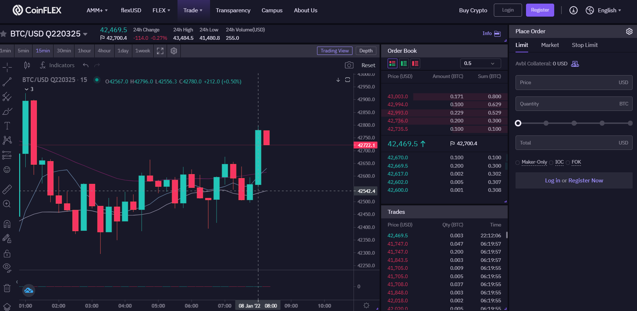Click the order size slider handle
The width and height of the screenshot is (637, 311).
(518, 123)
